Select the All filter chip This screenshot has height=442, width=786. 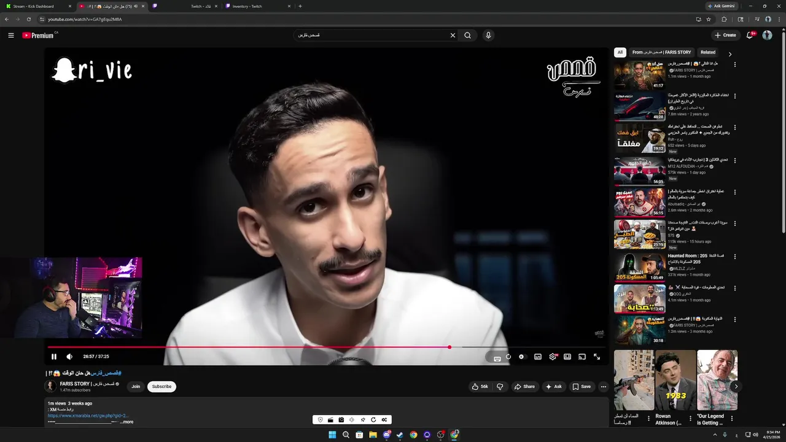tap(620, 52)
